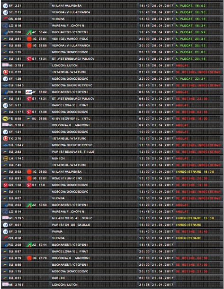Click the Tarom logo for flight RO 204
This screenshot has height=289, width=224.
tap(6, 205)
